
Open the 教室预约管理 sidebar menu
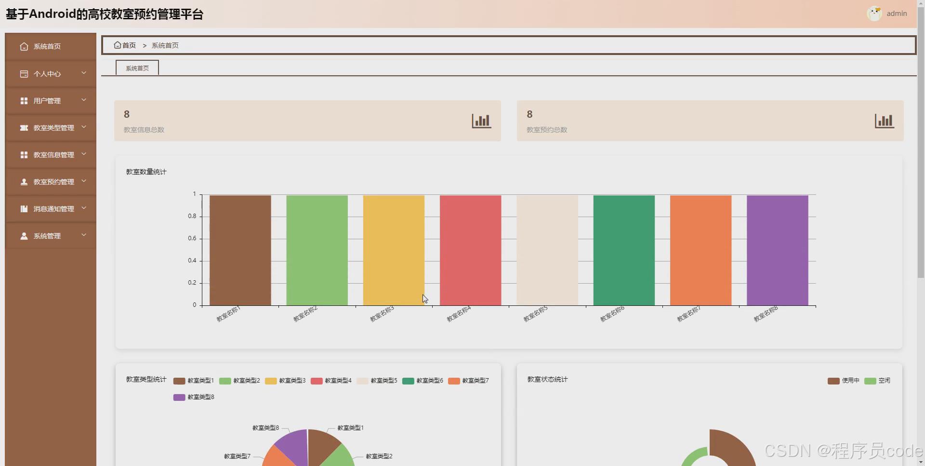pyautogui.click(x=51, y=181)
